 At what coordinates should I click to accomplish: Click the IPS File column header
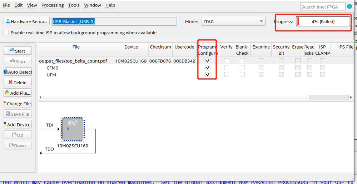(342, 50)
